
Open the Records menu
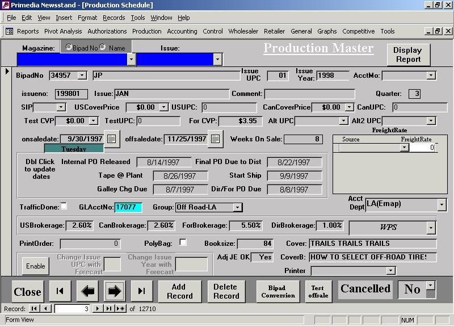(113, 18)
